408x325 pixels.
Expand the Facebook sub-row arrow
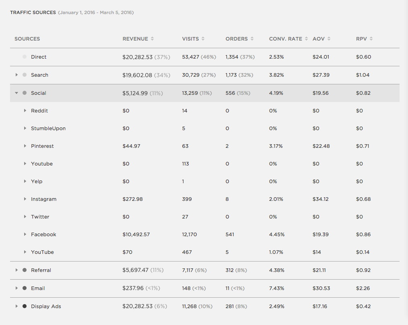(x=25, y=234)
